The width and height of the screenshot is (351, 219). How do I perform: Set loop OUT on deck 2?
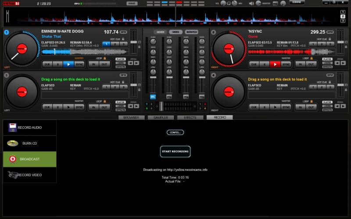click(311, 64)
